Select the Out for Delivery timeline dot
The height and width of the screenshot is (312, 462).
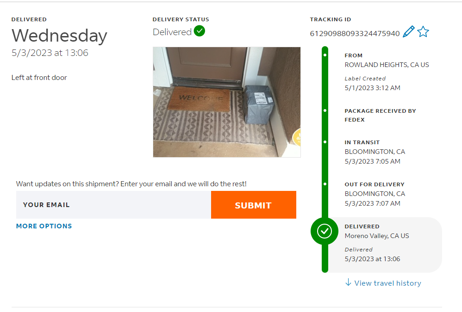coord(325,184)
